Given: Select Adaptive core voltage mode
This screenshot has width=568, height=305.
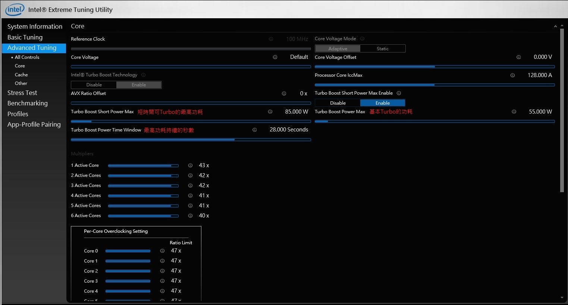Looking at the screenshot, I should tap(338, 49).
